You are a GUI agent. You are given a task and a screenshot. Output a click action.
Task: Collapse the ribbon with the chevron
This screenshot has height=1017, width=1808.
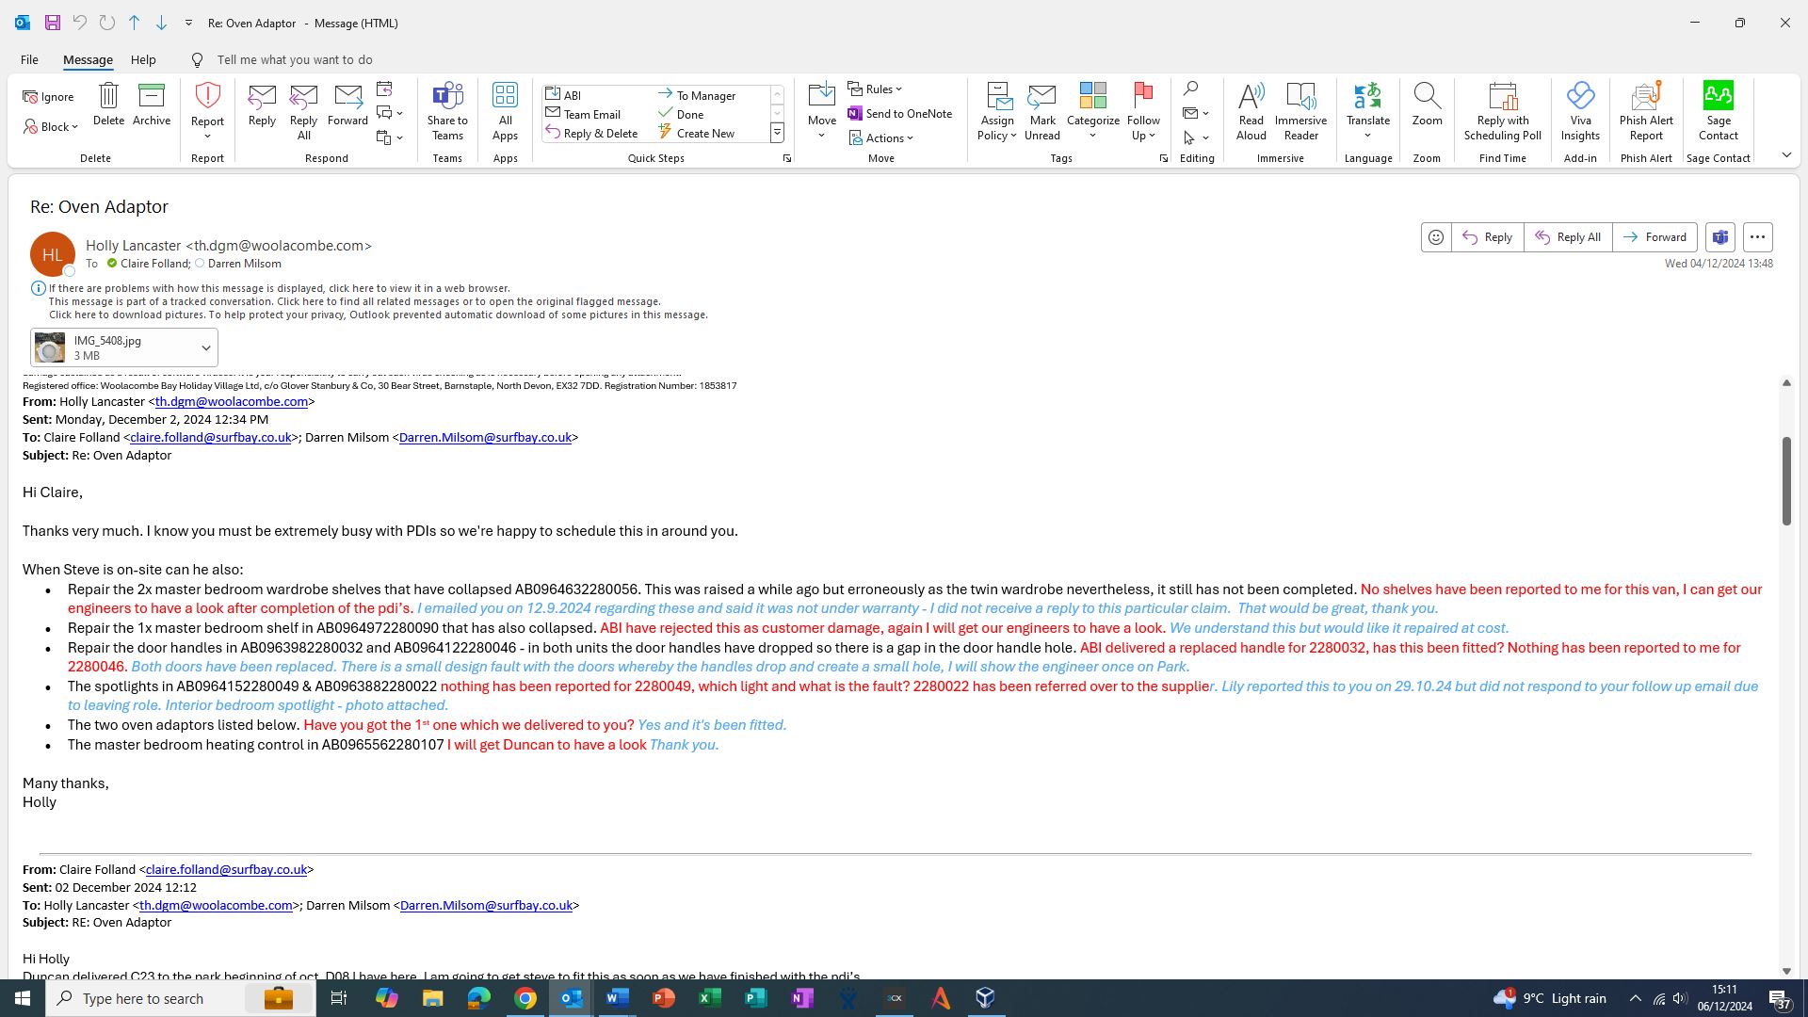(1786, 155)
